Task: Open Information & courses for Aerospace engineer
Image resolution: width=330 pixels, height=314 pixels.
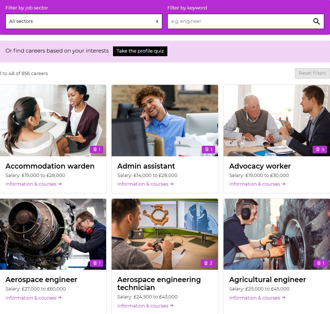Action: [x=30, y=298]
